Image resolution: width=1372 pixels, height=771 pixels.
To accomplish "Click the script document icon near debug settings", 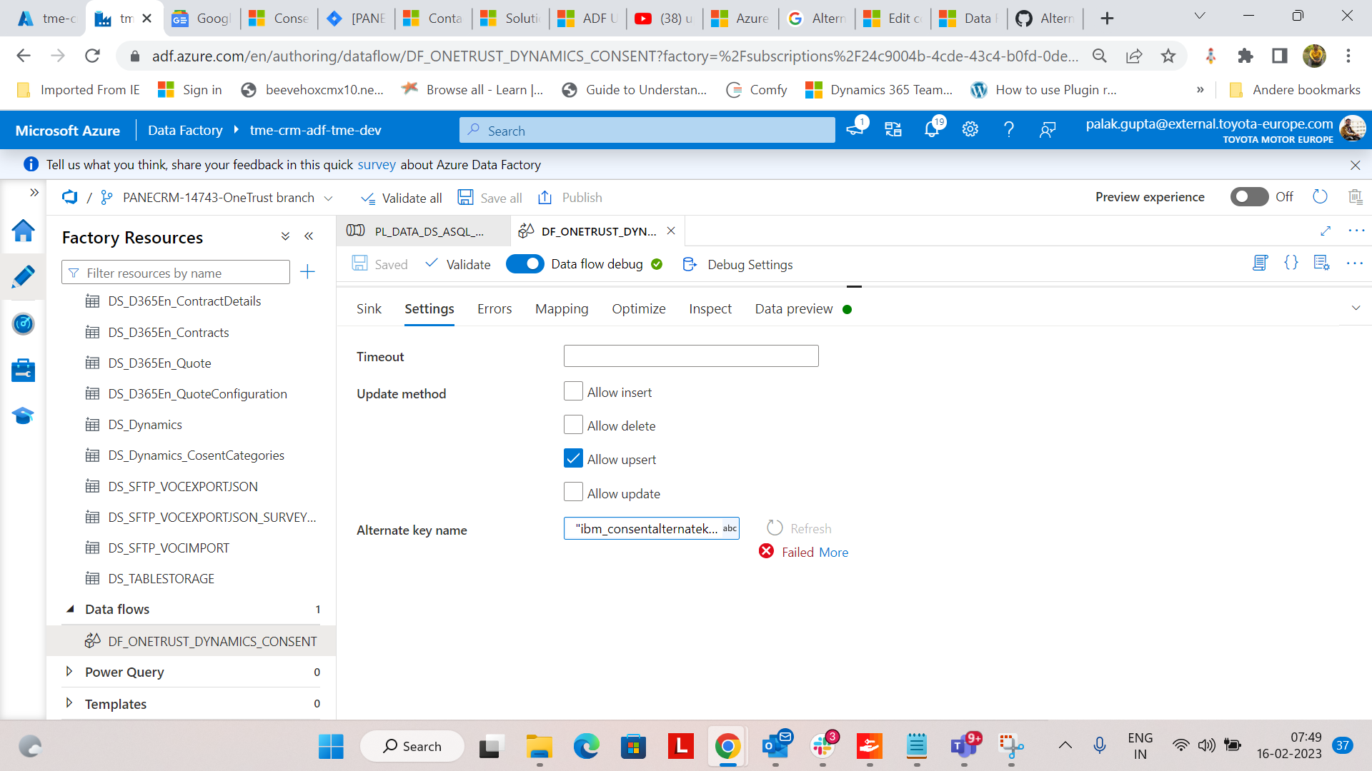I will tap(1261, 263).
